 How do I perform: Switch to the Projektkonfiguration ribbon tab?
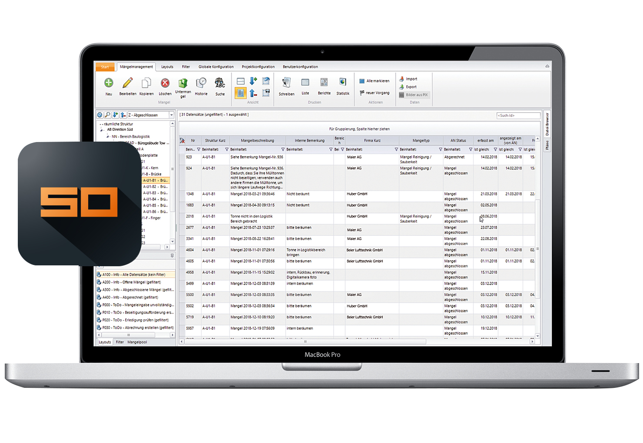[x=258, y=67]
